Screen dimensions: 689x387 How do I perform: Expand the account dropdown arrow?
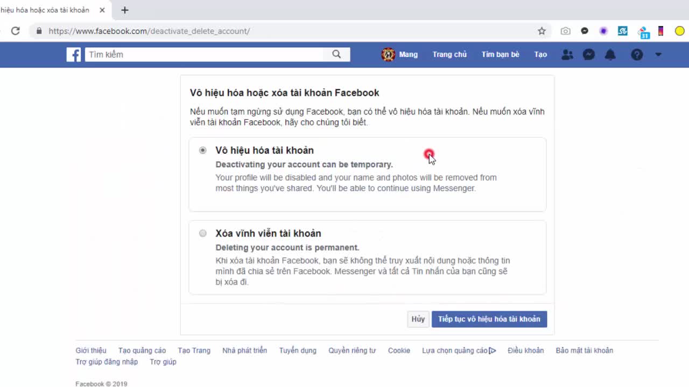coord(658,54)
